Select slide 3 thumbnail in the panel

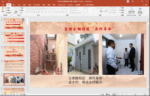[14, 52]
